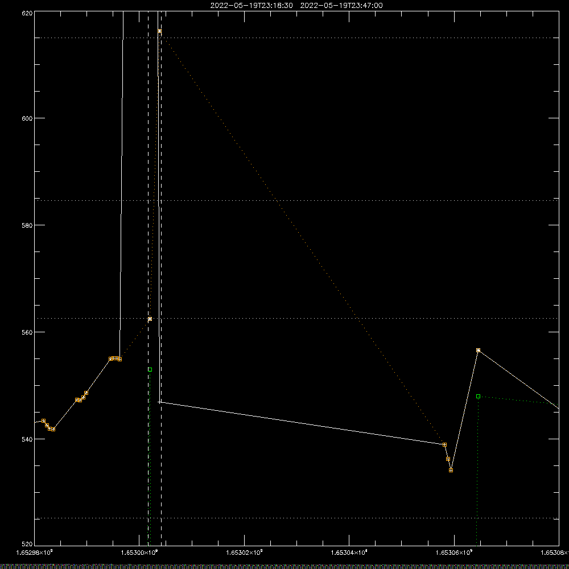Click the 580 y-axis label
Viewport: 569px width, 569px height.
click(x=27, y=225)
